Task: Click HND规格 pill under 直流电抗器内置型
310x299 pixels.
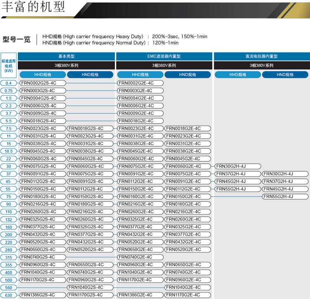Action: [285, 74]
